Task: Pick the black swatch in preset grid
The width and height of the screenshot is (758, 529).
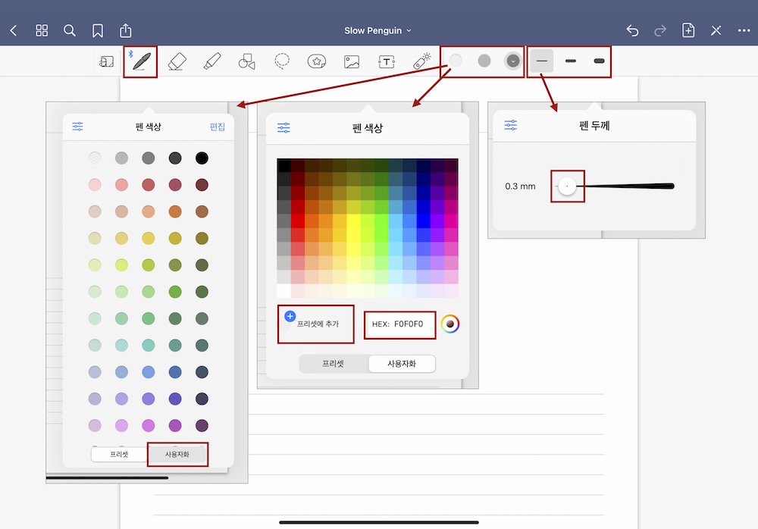Action: click(x=202, y=158)
